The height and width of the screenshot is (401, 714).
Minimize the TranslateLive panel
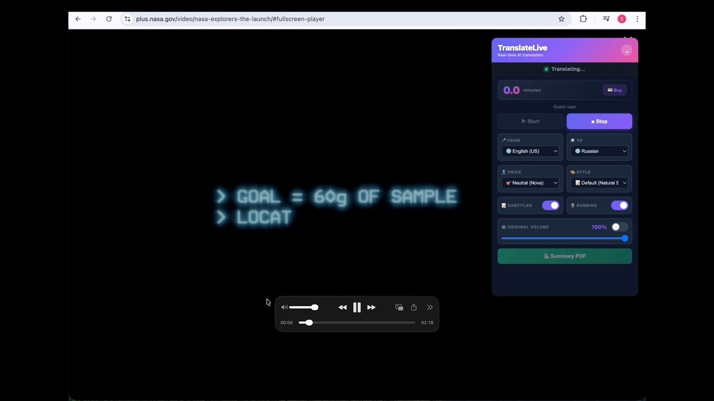pos(626,51)
